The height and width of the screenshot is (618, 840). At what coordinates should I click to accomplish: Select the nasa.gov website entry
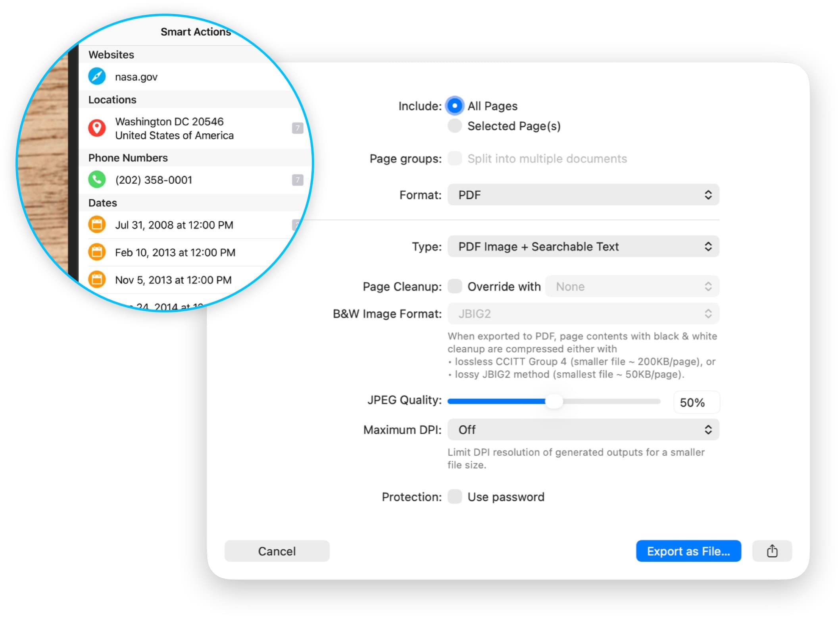pos(136,77)
